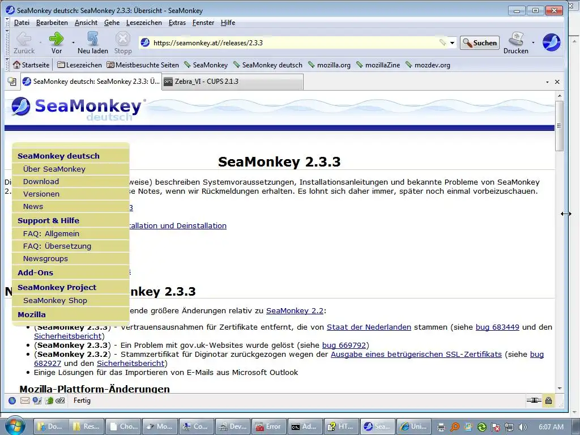580x435 pixels.
Task: Click the SeaMonkey deutsch logo banner
Action: (77, 108)
